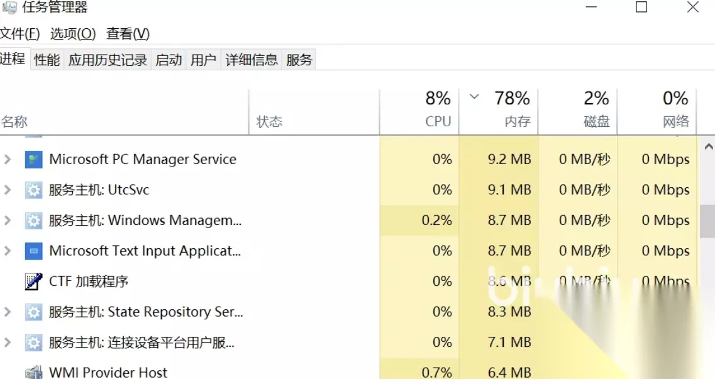
Task: Expand the Microsoft PC Manager Service row
Action: click(8, 160)
